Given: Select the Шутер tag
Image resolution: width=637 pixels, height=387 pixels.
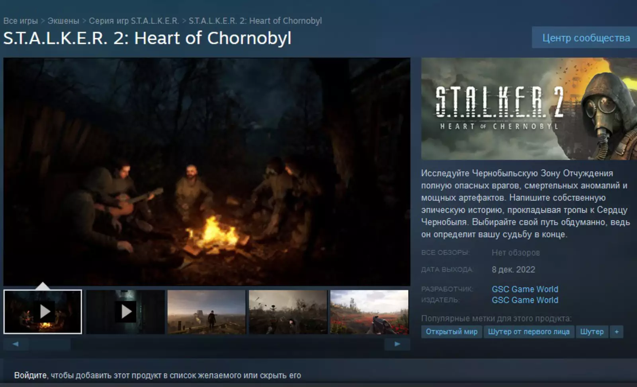Looking at the screenshot, I should pos(592,332).
